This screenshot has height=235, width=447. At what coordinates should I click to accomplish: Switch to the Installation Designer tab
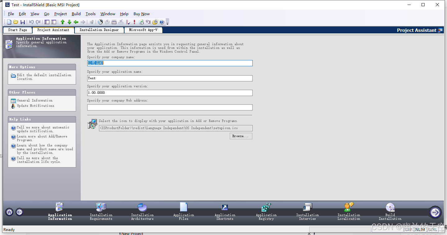99,30
